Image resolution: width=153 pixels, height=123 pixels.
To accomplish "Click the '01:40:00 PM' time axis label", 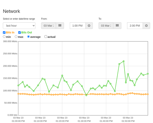I will [x=106, y=121].
